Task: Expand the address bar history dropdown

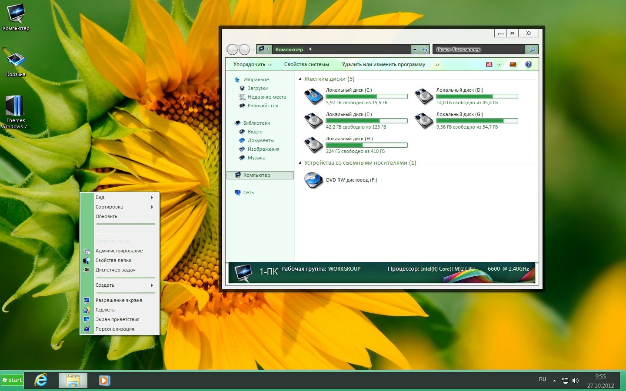Action: 415,50
